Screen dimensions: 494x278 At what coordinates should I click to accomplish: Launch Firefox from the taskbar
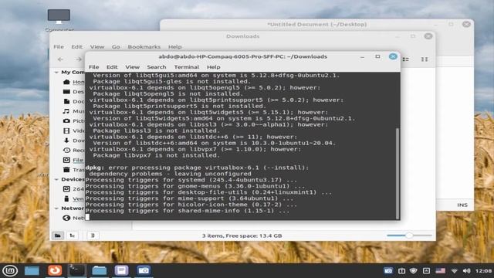55,270
